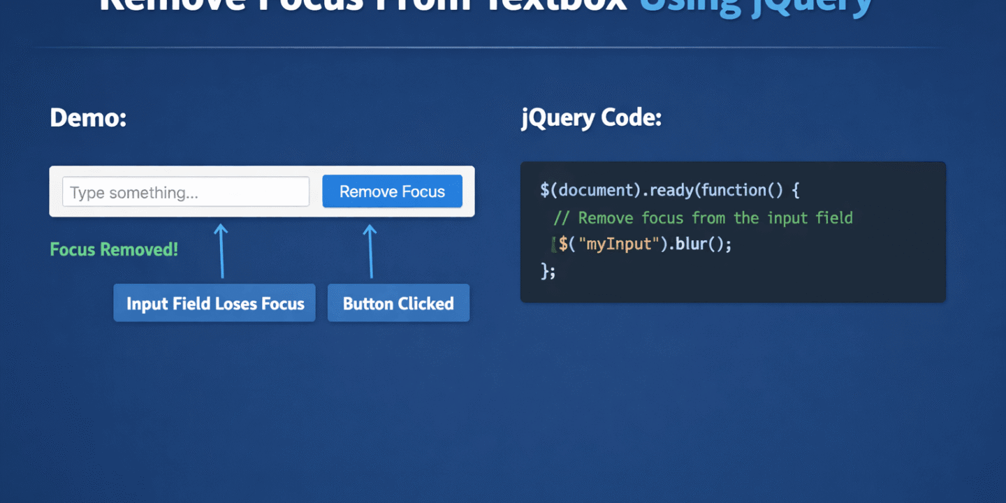
Task: Select the Focus Removed! success message
Action: point(113,249)
